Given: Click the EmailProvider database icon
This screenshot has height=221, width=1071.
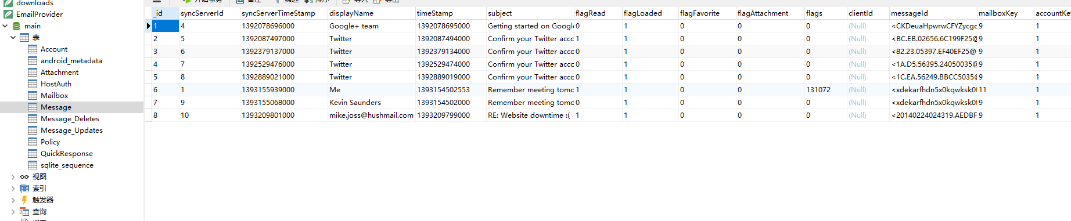Looking at the screenshot, I should point(8,15).
